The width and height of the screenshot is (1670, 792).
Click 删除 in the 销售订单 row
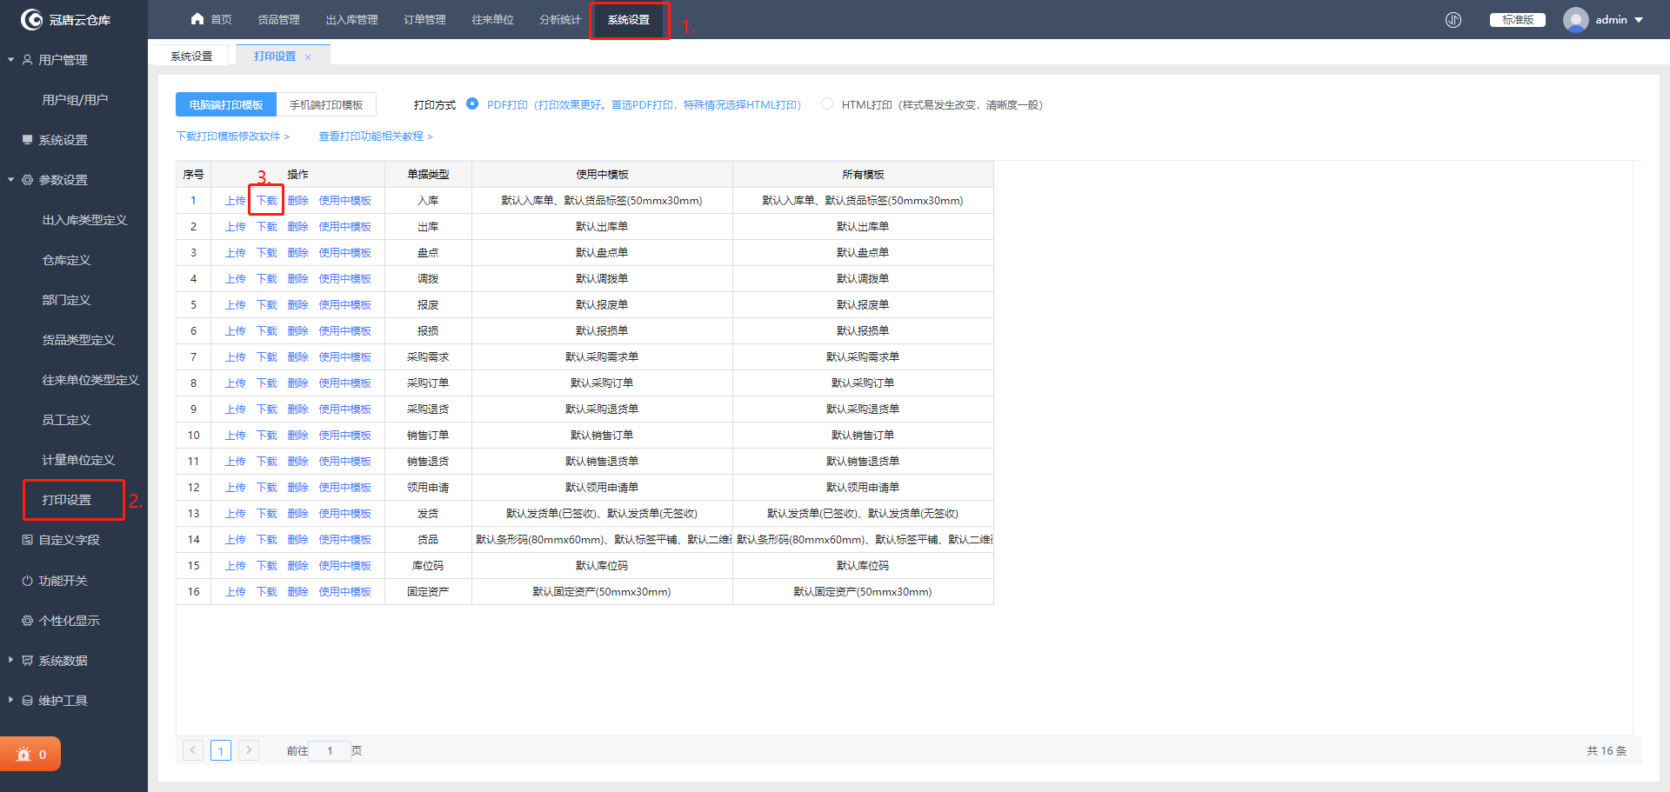click(x=297, y=436)
